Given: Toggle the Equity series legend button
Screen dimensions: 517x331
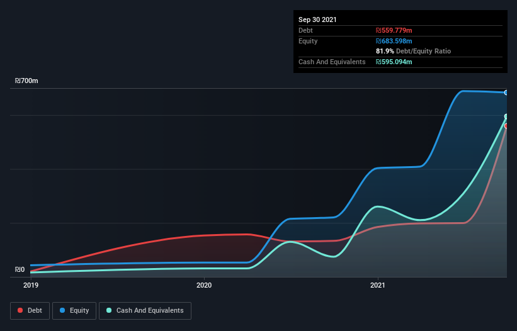Looking at the screenshot, I should (x=74, y=311).
